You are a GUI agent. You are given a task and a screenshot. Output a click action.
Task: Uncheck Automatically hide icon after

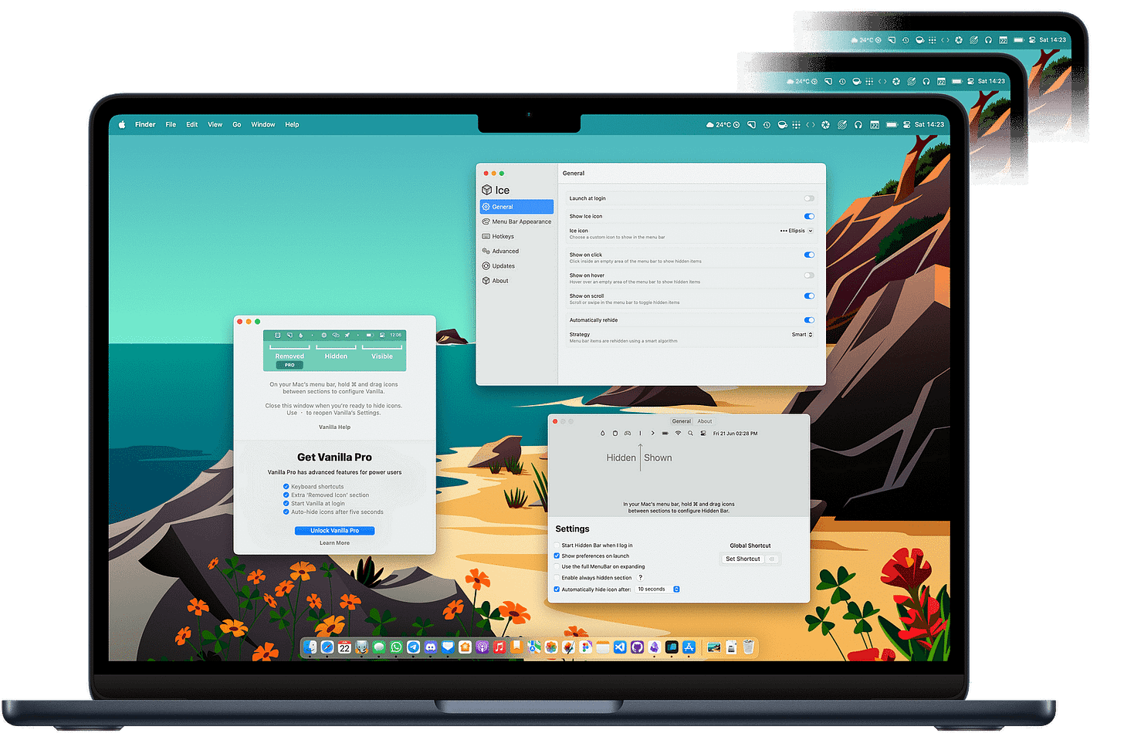point(557,589)
